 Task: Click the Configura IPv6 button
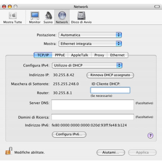pos(69,135)
